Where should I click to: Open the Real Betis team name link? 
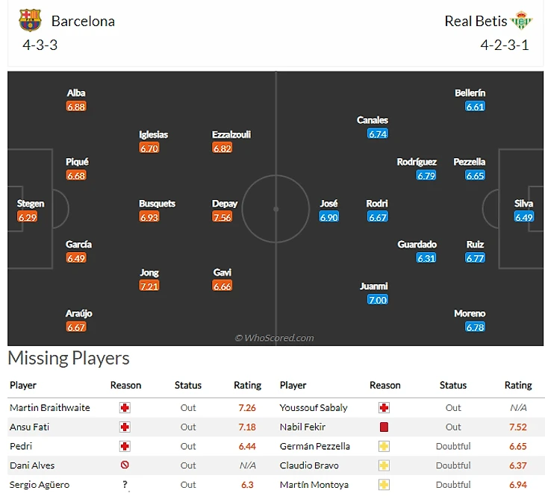coord(476,21)
